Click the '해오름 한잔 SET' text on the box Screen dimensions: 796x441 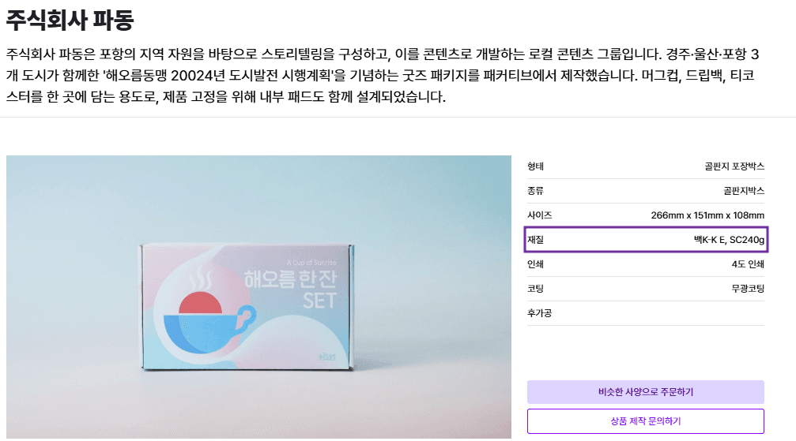tap(290, 289)
